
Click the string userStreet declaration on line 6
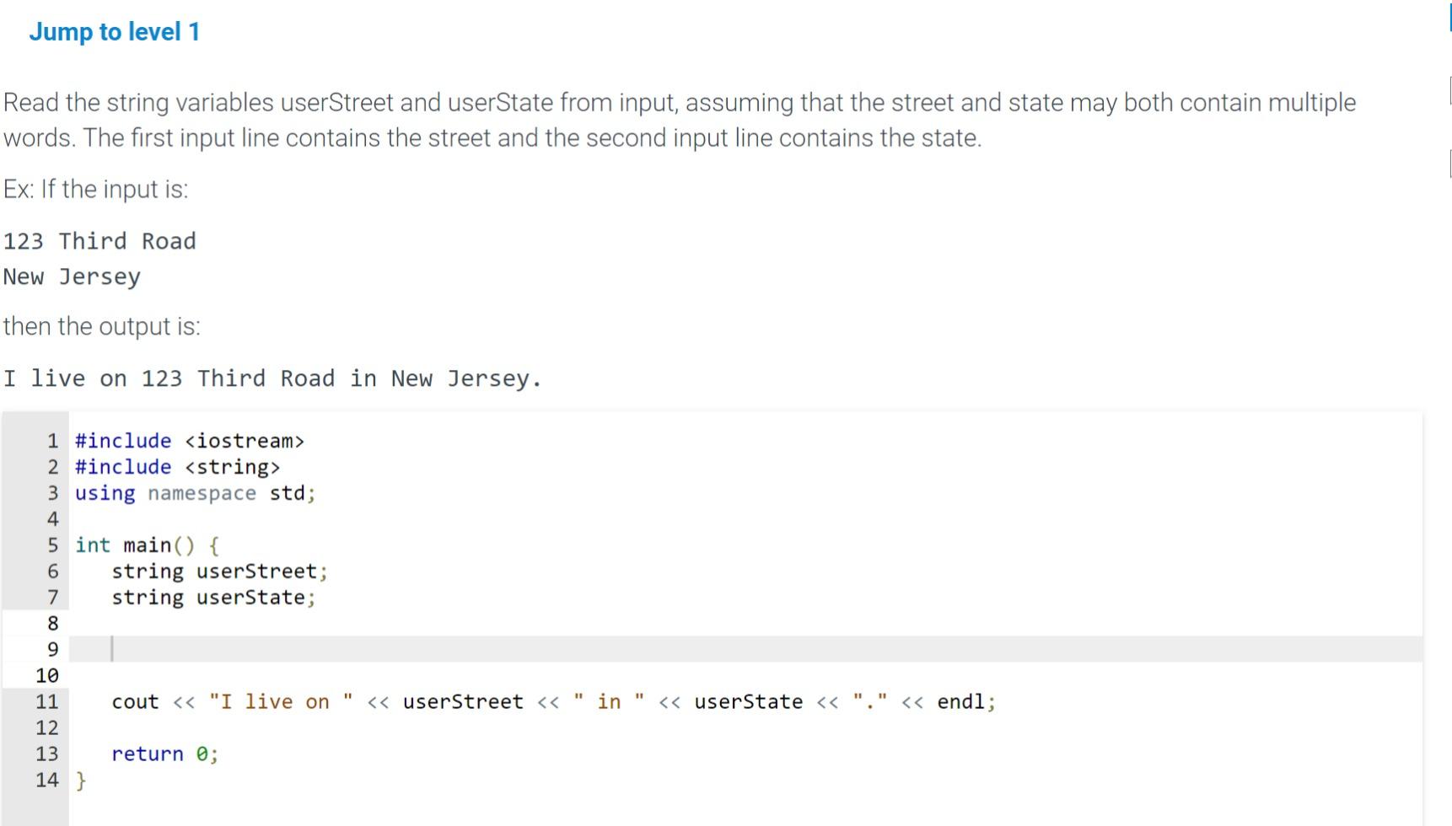pos(219,571)
